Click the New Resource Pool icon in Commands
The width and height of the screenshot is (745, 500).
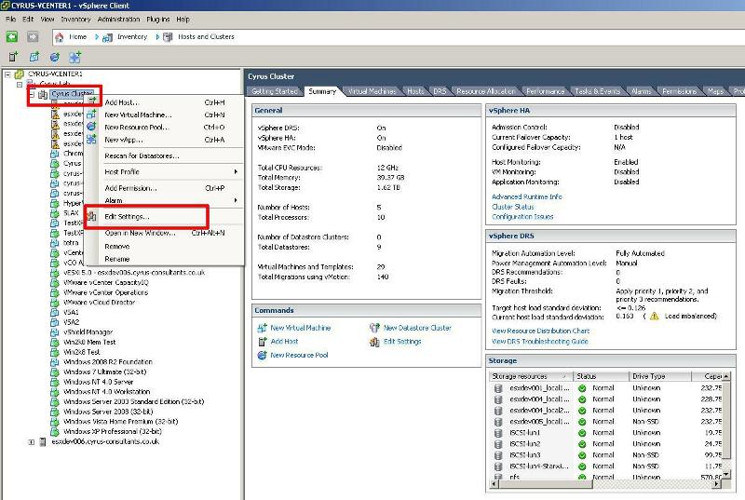[x=262, y=355]
